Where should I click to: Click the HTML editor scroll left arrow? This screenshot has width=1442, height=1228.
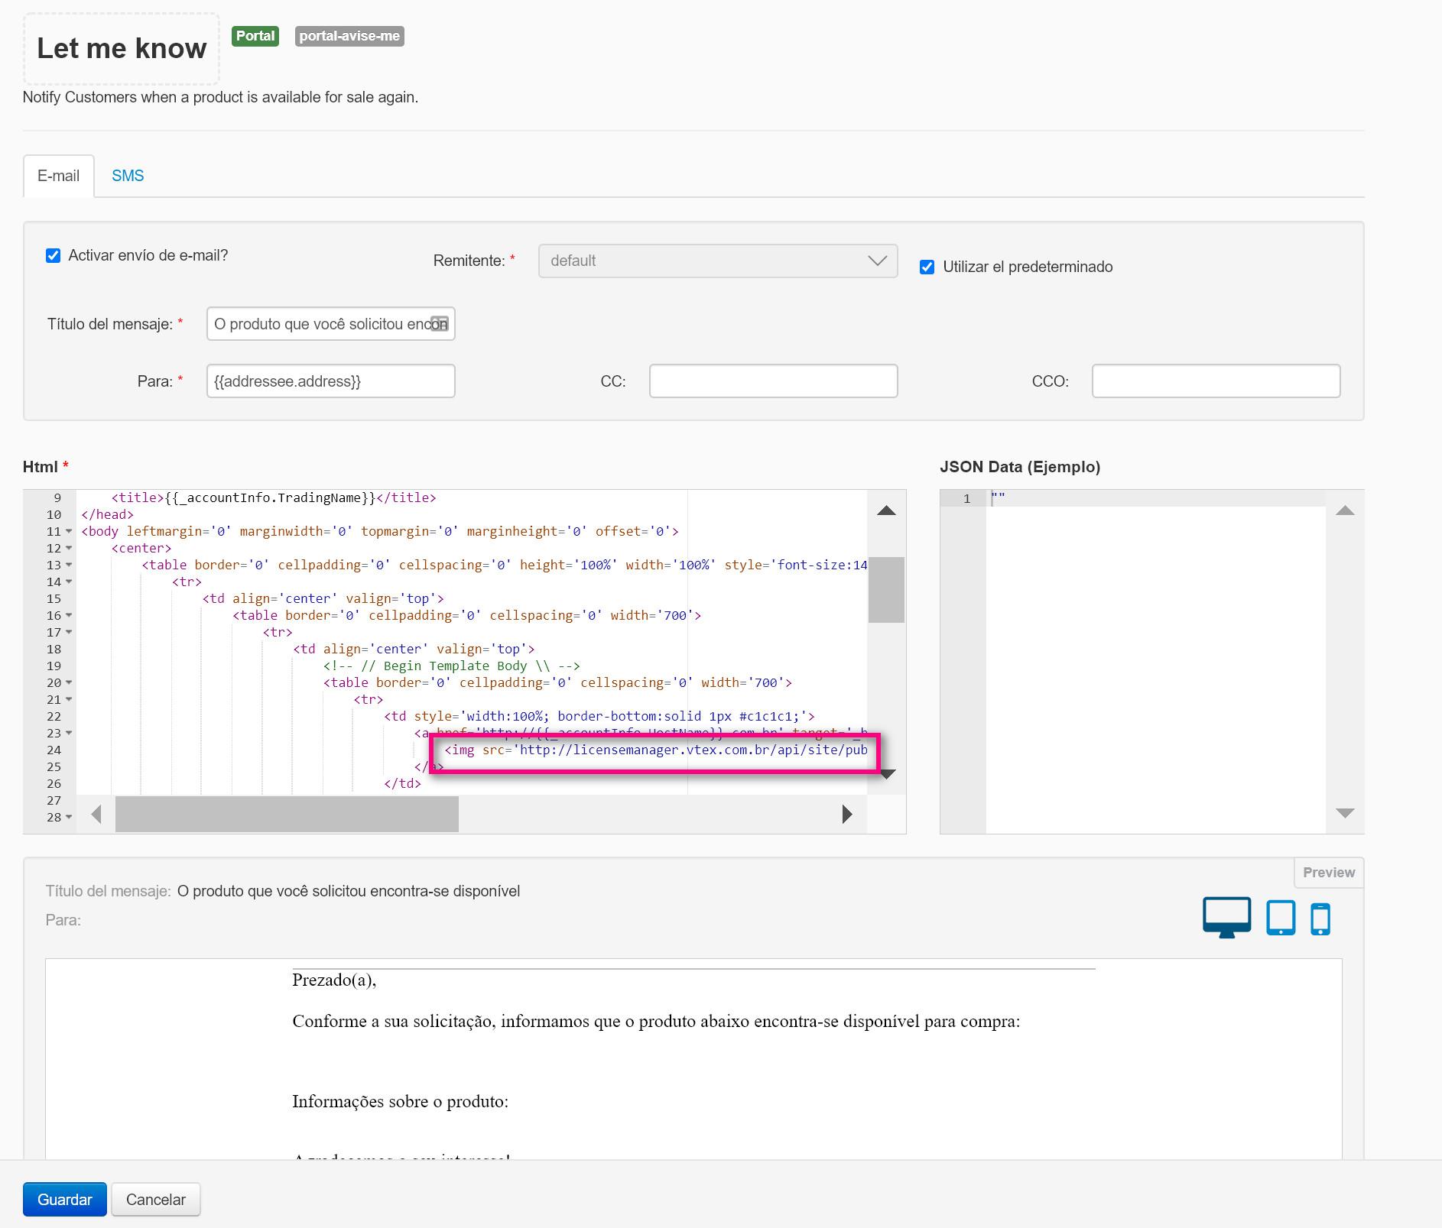(96, 815)
